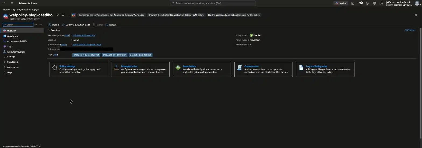Click the WAF policy resource icon

point(5,16)
